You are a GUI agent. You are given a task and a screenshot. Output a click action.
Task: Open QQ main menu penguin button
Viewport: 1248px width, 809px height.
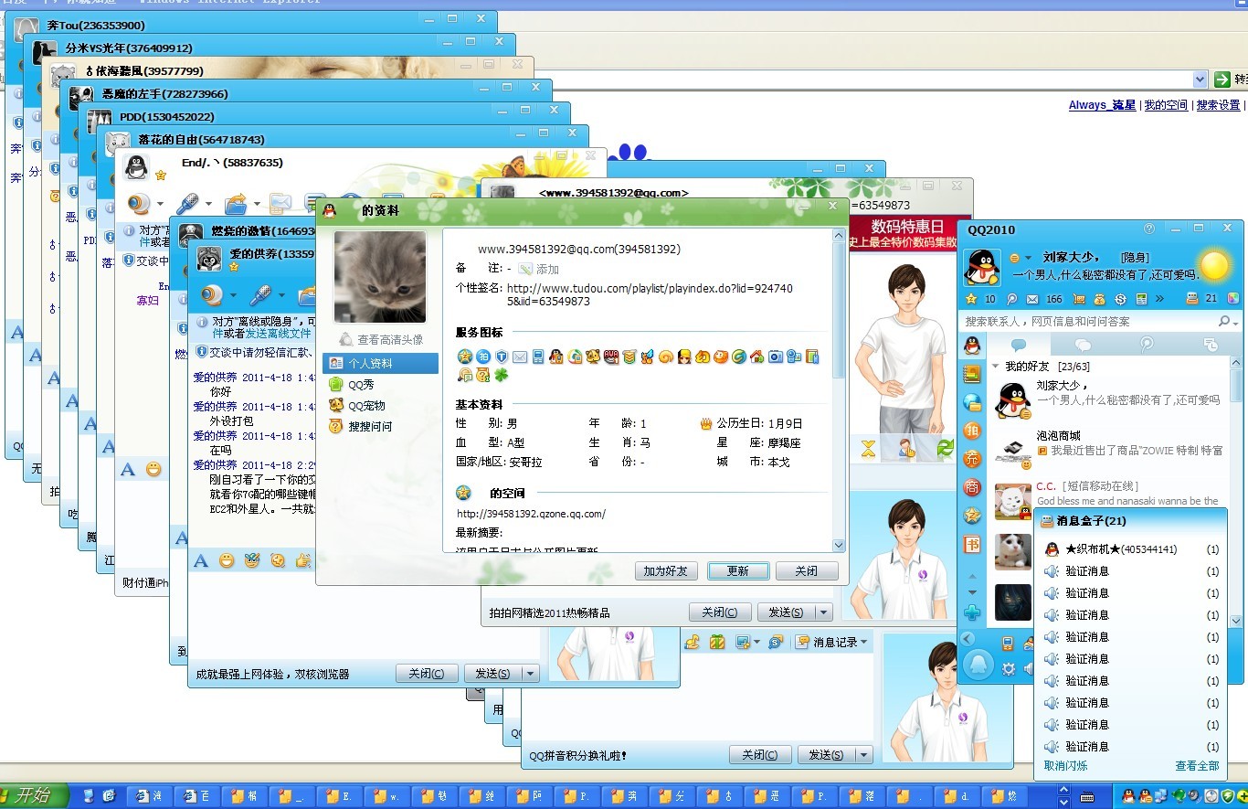(x=978, y=664)
